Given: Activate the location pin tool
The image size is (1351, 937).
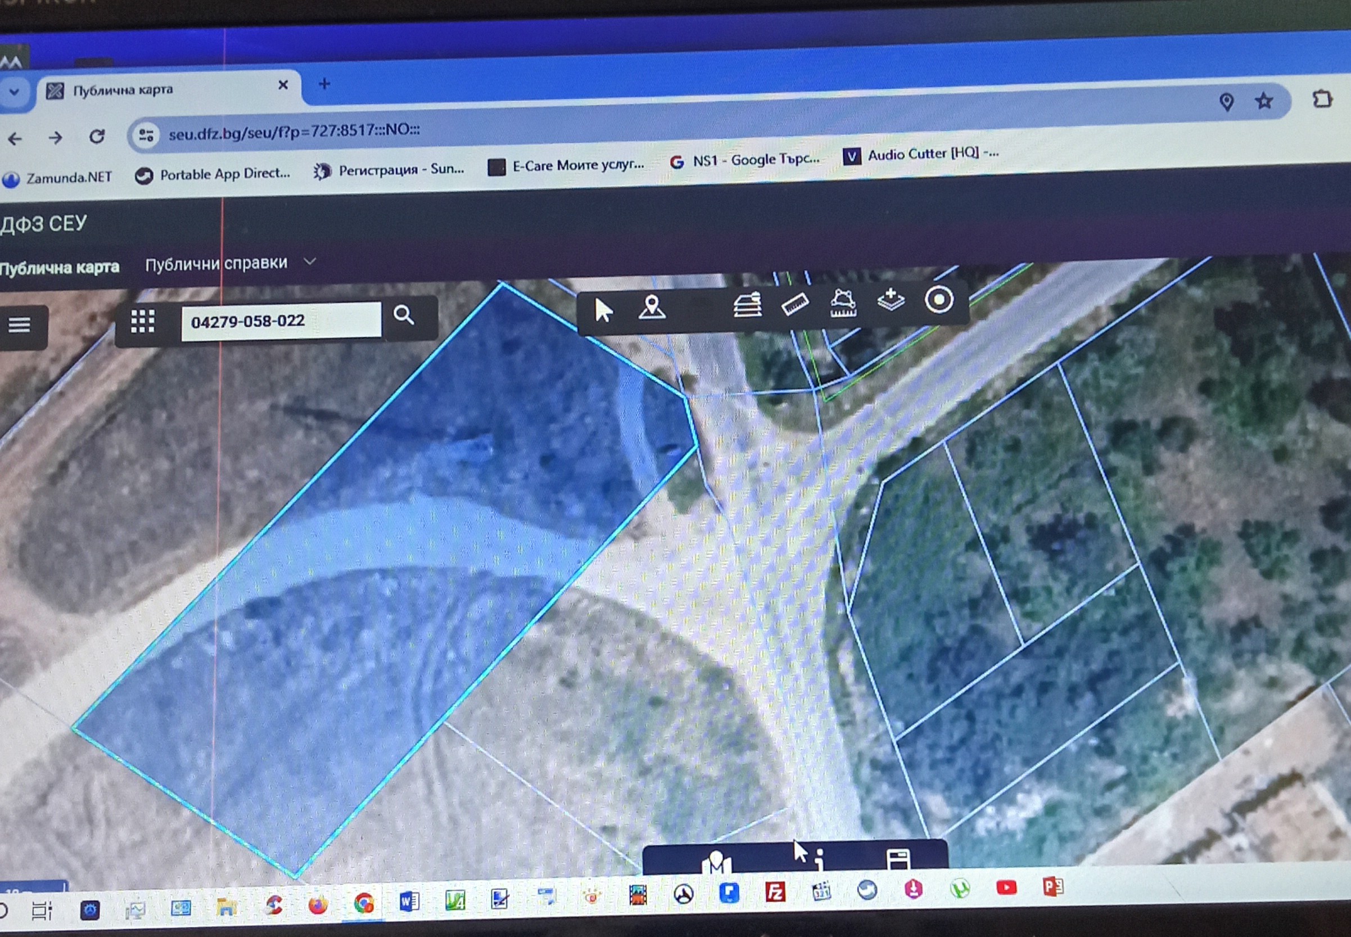Looking at the screenshot, I should click(x=652, y=307).
